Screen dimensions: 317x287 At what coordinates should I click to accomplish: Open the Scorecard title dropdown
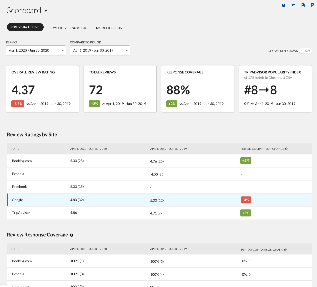tap(46, 11)
